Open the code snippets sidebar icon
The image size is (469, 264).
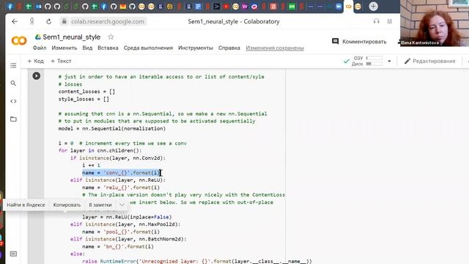(x=13, y=101)
